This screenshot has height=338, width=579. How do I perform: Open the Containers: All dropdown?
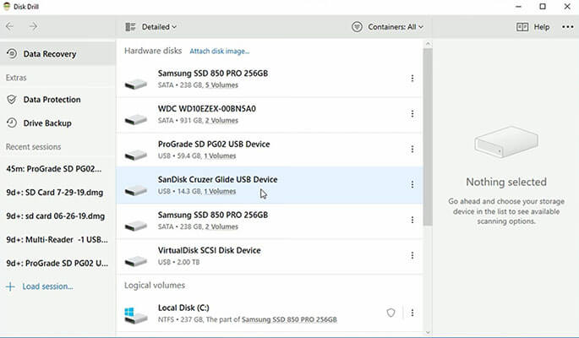(x=396, y=27)
